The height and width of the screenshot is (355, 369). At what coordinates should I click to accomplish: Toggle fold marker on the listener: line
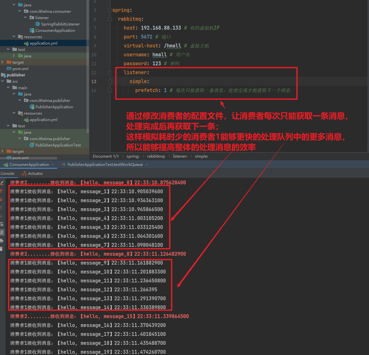[x=110, y=73]
